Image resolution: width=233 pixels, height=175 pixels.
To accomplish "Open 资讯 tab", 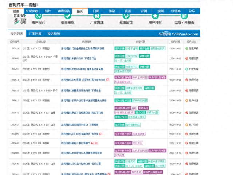I will click(128, 11).
